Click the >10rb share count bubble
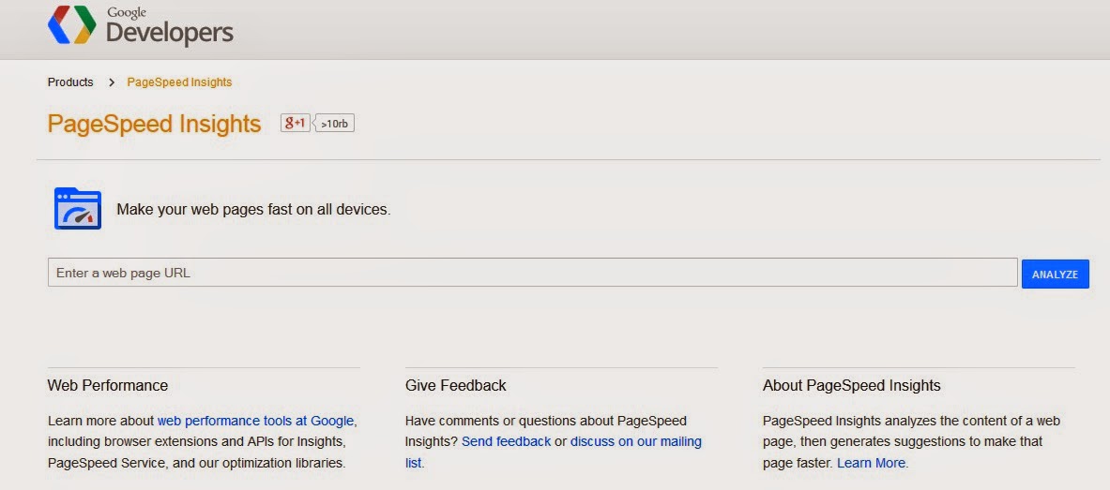The height and width of the screenshot is (490, 1110). click(x=335, y=123)
